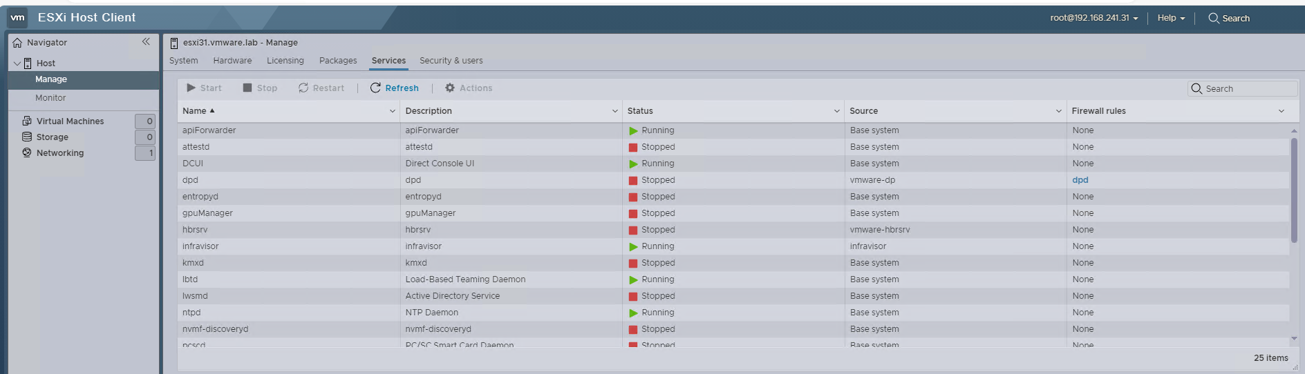Screen dimensions: 1305x374
Task: Click the Actions button label
Action: pyautogui.click(x=476, y=88)
